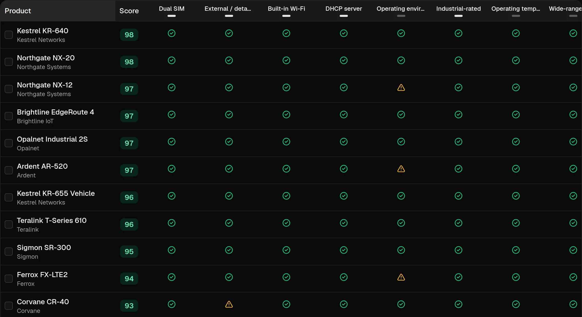Image resolution: width=582 pixels, height=317 pixels.
Task: Click the Built-in Wi-Fi column header
Action: (x=286, y=9)
